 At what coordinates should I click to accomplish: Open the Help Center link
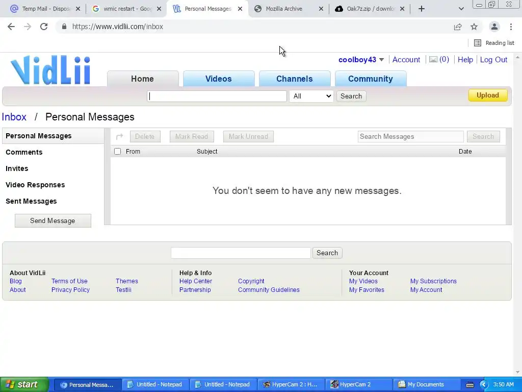pyautogui.click(x=196, y=281)
